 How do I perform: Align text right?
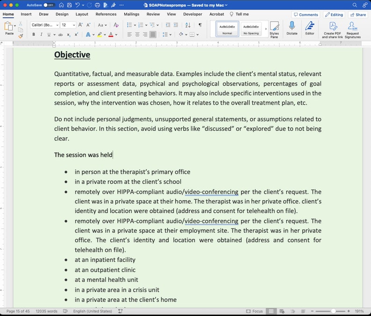tap(145, 35)
